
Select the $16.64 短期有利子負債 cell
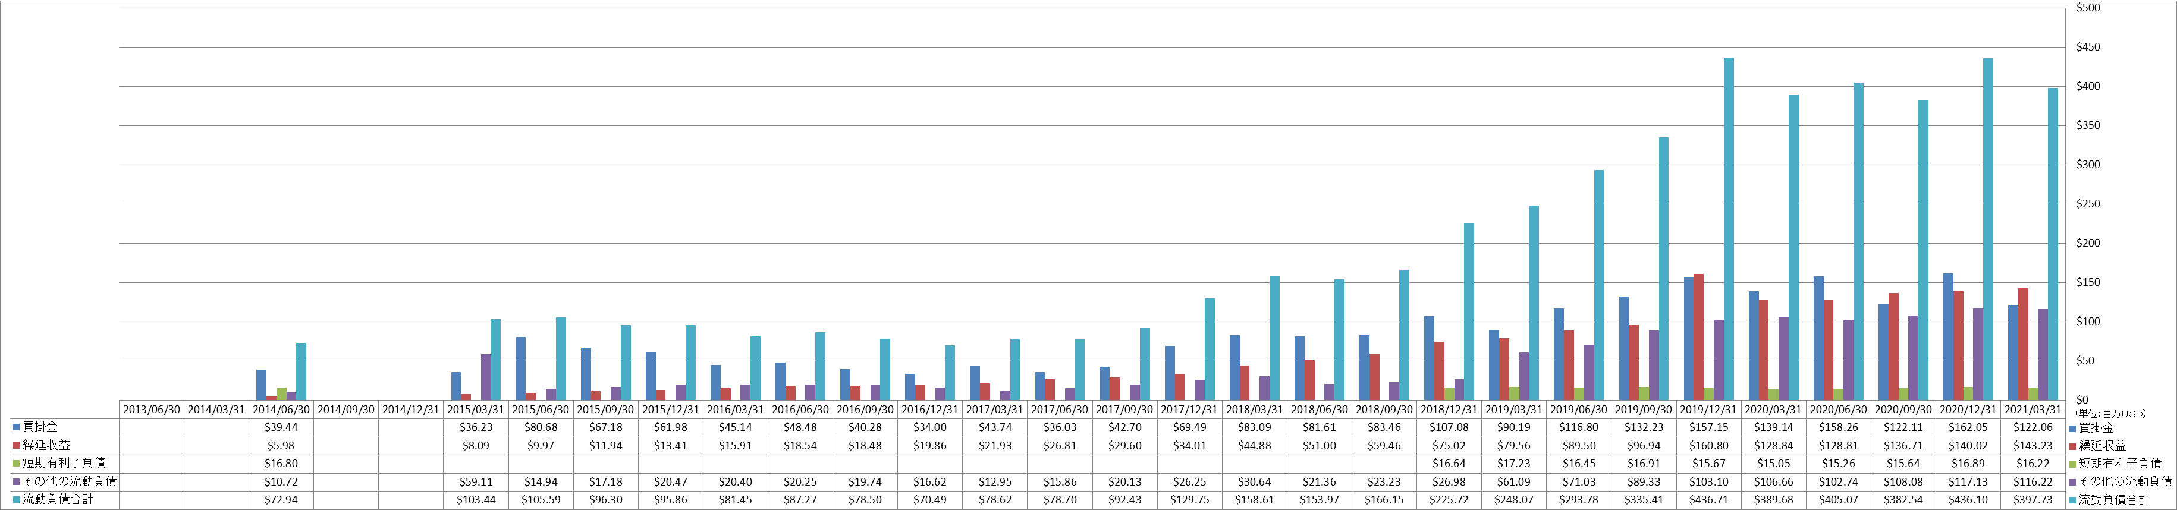pos(1449,464)
